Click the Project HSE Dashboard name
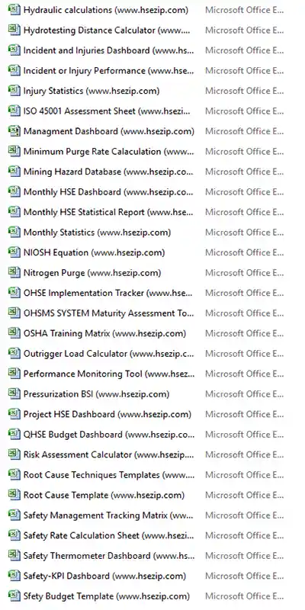The image size is (305, 610). click(x=108, y=415)
